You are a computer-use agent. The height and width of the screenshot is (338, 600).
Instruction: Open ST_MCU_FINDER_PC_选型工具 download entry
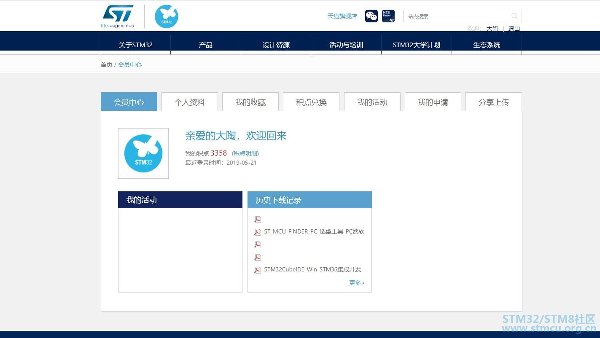314,231
